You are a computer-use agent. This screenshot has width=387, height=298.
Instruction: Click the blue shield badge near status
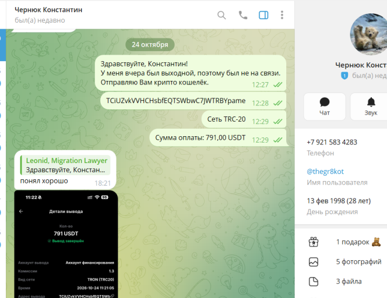pos(344,76)
